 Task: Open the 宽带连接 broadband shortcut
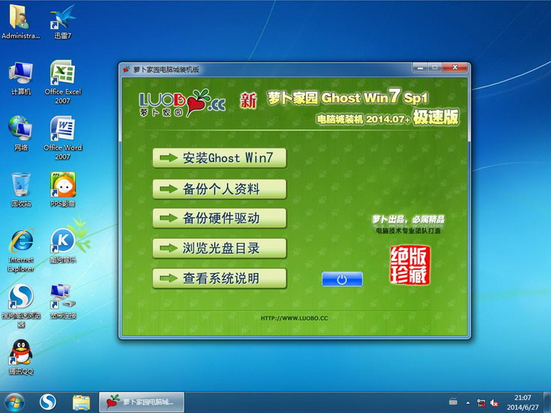63,301
